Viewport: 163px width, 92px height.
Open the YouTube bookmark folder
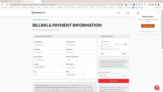[45, 8]
